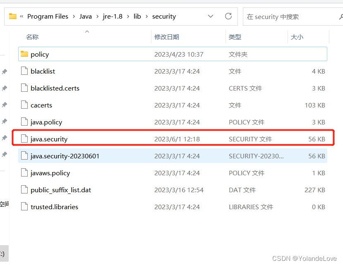This screenshot has width=343, height=265.
Task: Click the 文件夹 type of policy
Action: tap(238, 55)
